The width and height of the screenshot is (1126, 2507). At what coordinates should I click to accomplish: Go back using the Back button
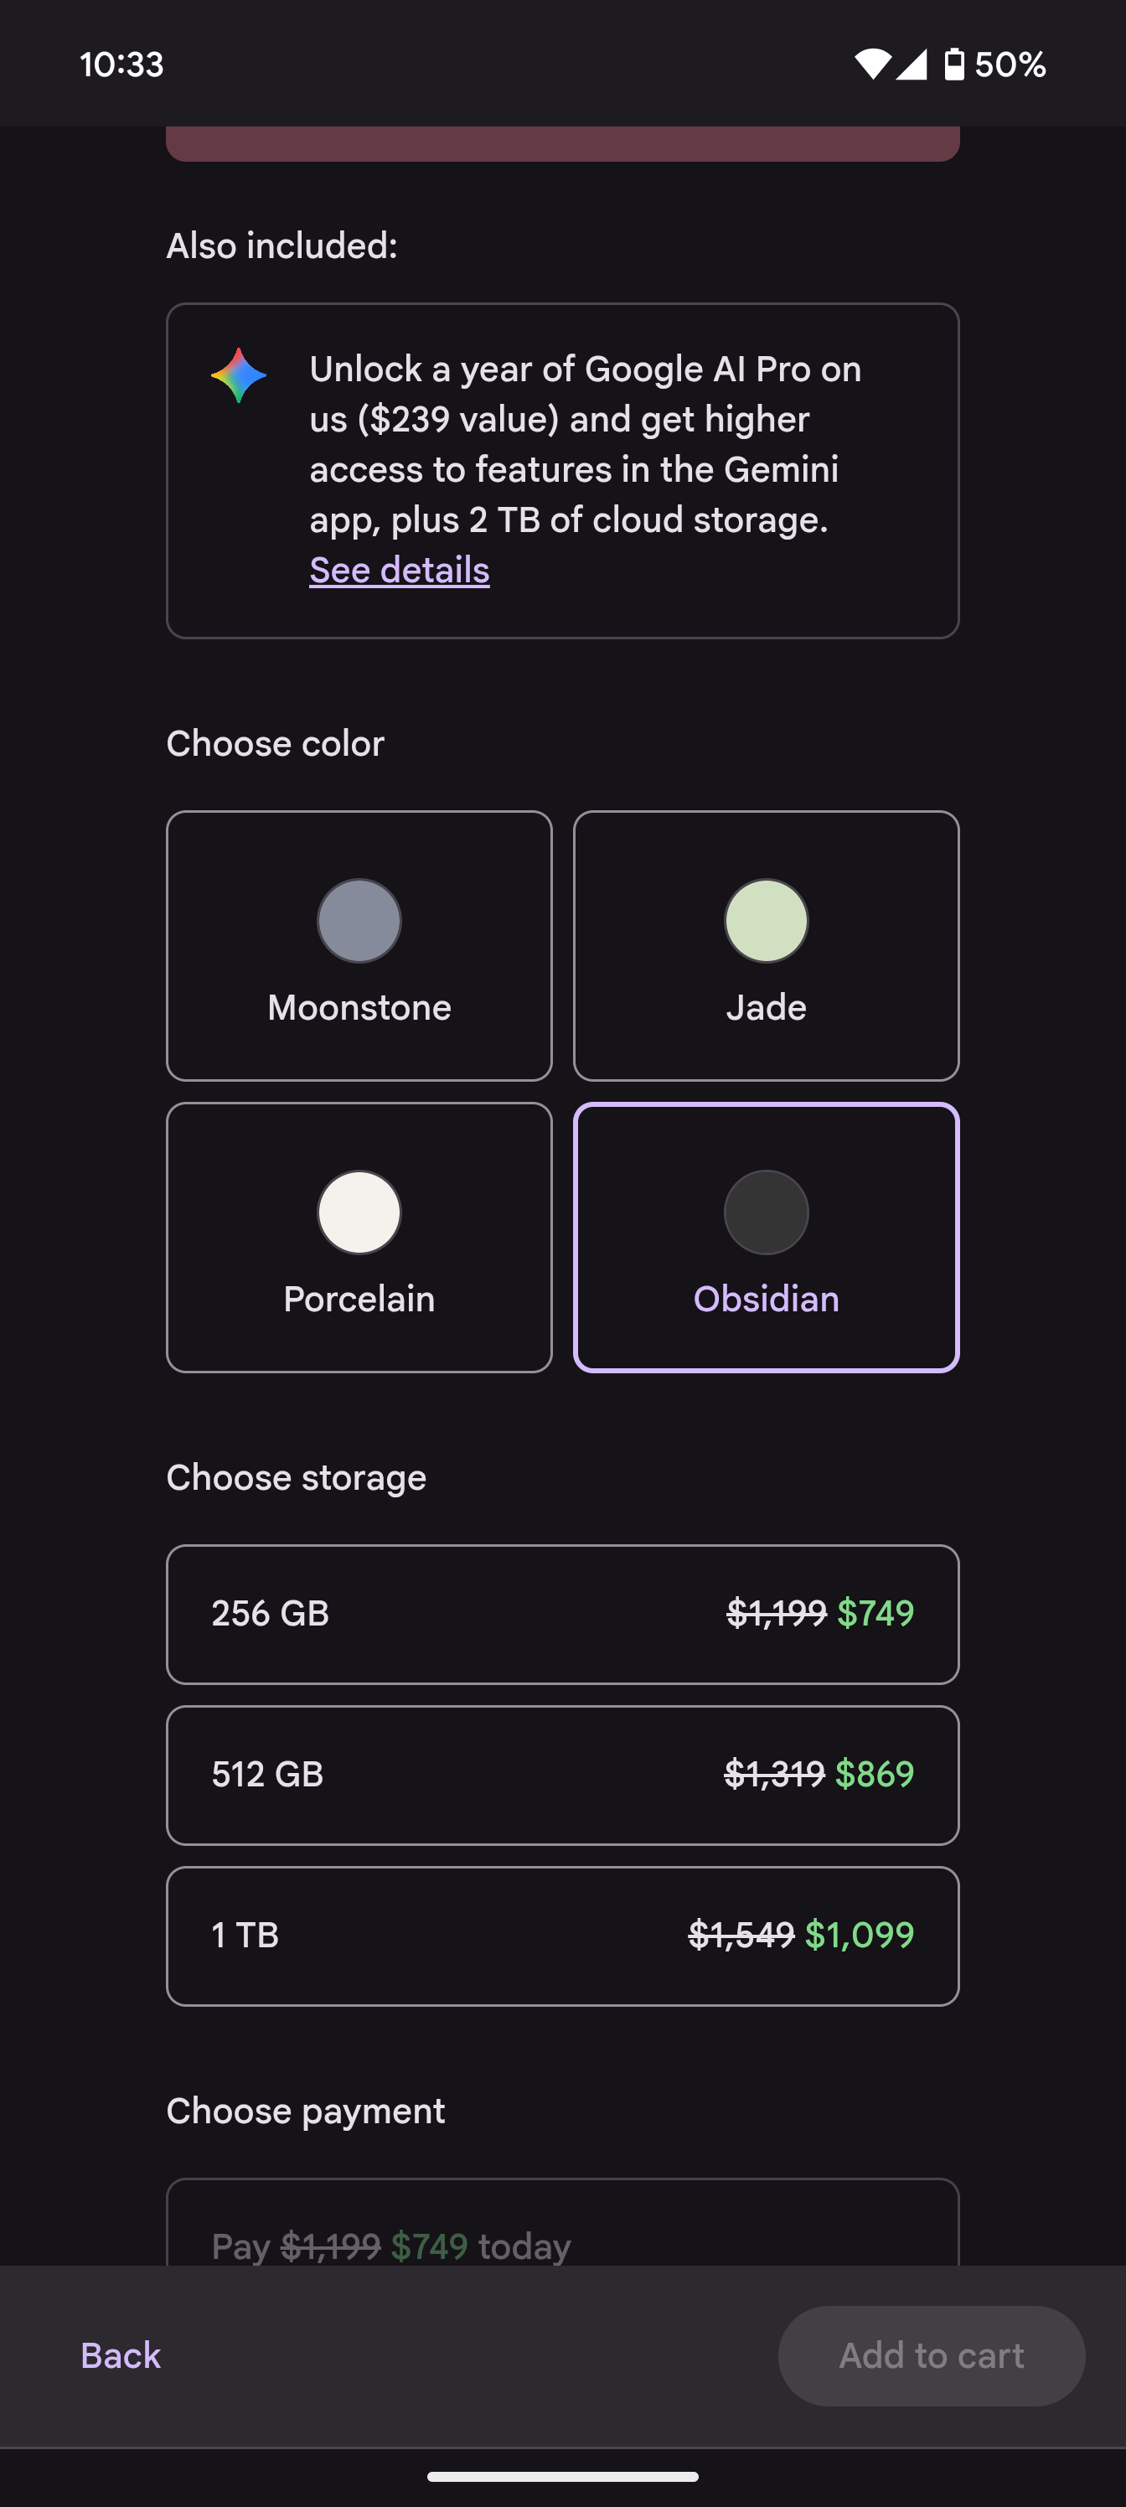tap(121, 2355)
